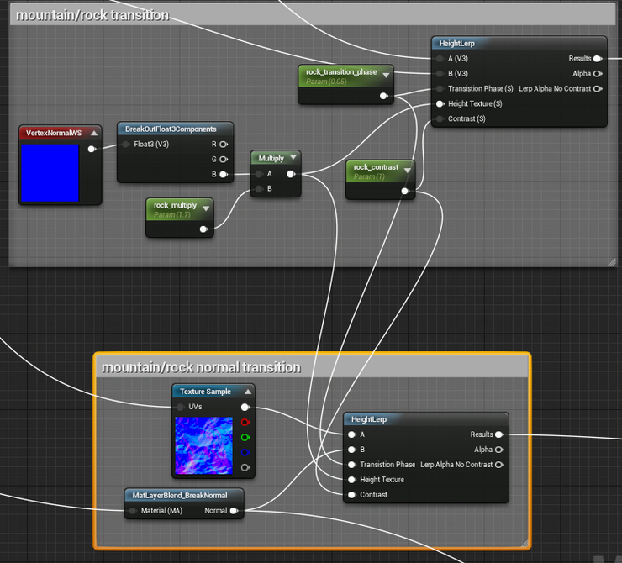The width and height of the screenshot is (622, 563).
Task: Select the lower HeightLerp node title
Action: point(369,419)
